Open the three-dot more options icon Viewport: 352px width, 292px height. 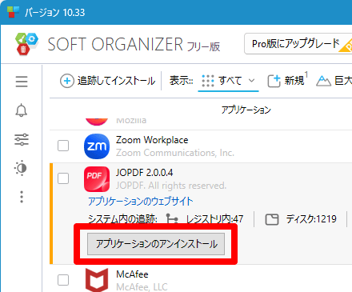coord(22,197)
